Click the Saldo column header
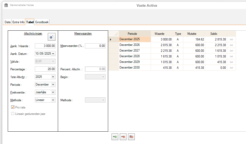Viewport: 246px width, 144px height. [216, 34]
